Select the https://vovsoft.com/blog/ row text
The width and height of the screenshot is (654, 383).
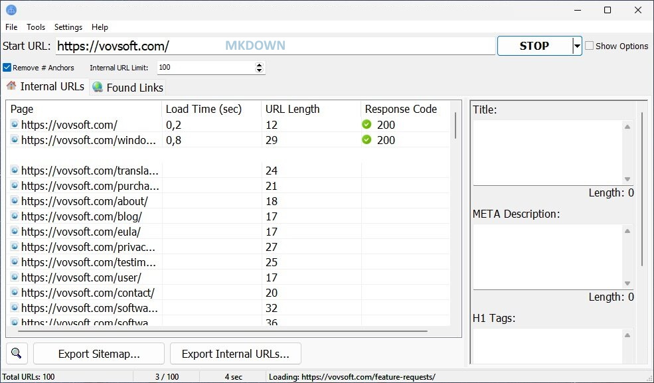82,216
